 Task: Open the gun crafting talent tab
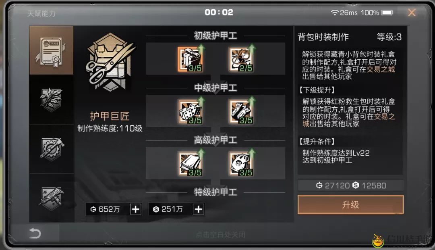(51, 198)
